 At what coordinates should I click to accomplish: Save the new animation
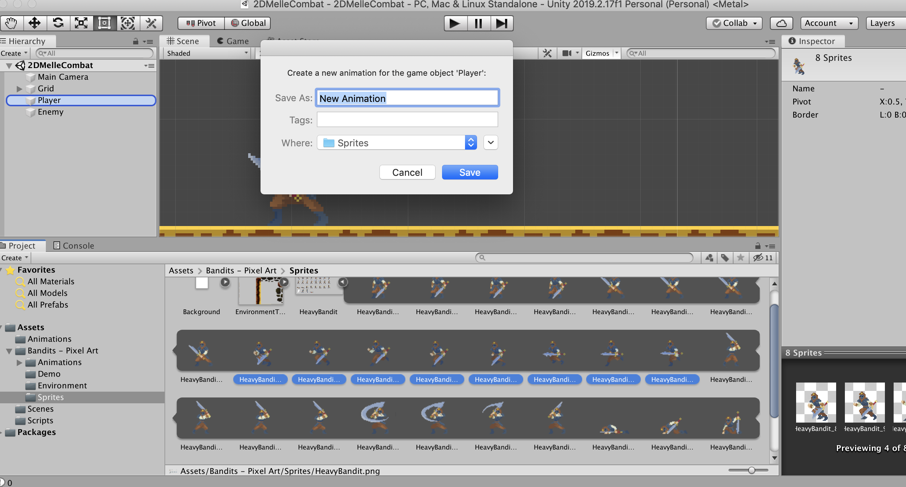(470, 172)
